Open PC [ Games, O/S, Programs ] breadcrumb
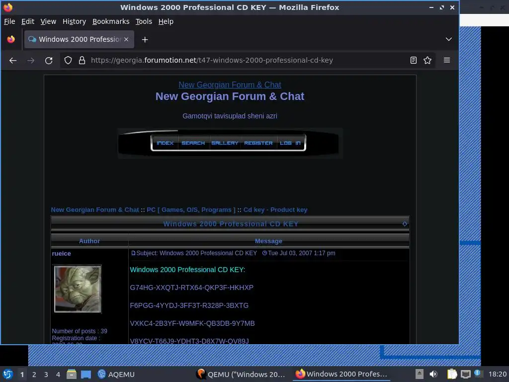 [x=191, y=210]
